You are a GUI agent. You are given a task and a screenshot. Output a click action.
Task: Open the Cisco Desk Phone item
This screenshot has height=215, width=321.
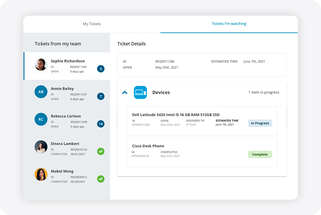(x=202, y=152)
